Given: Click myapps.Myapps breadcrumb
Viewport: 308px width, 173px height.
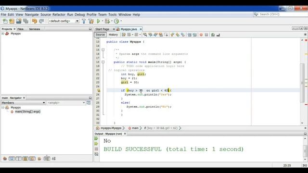Looking at the screenshot, I should [111, 128].
